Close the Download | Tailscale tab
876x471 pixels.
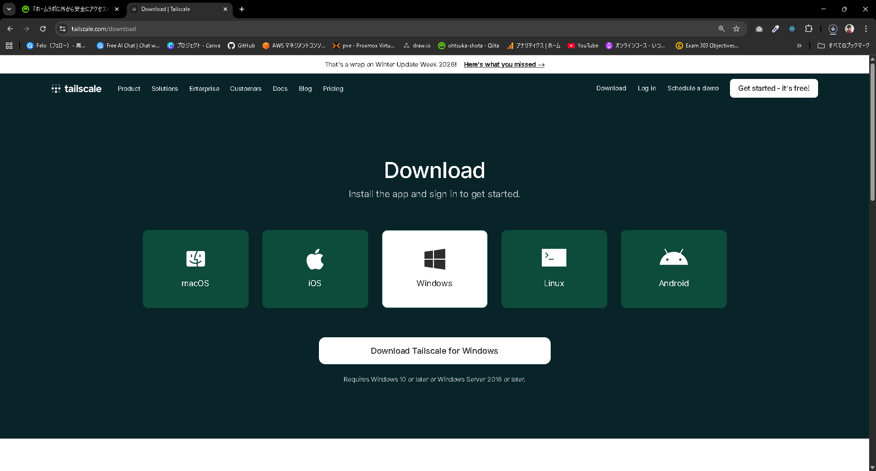click(225, 9)
